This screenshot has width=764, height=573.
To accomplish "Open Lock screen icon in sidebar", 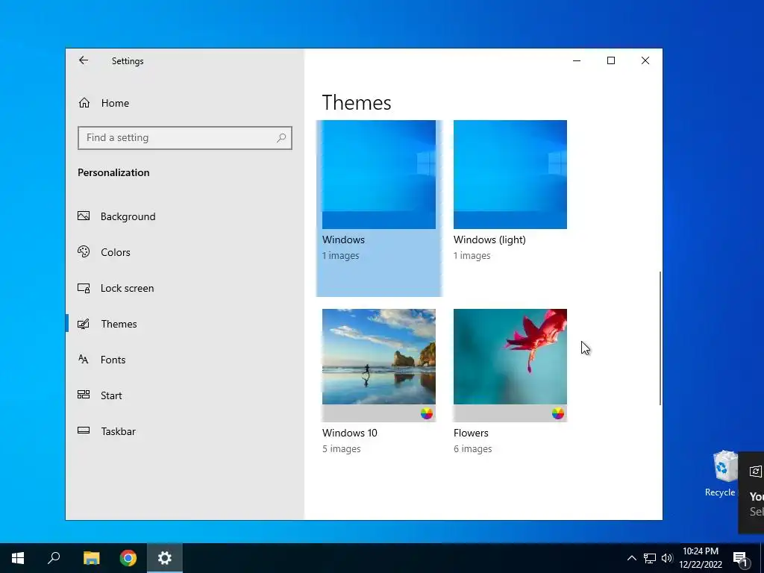I will pyautogui.click(x=84, y=287).
